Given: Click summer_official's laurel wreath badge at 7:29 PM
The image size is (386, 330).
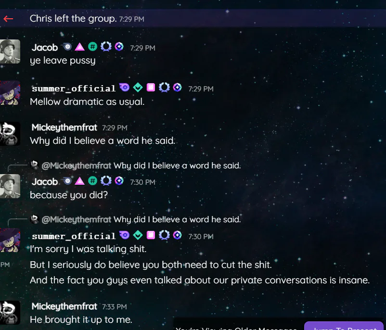Looking at the screenshot, I should (164, 88).
